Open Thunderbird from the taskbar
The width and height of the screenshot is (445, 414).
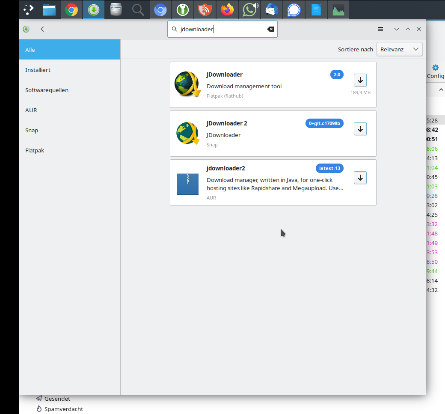click(272, 9)
